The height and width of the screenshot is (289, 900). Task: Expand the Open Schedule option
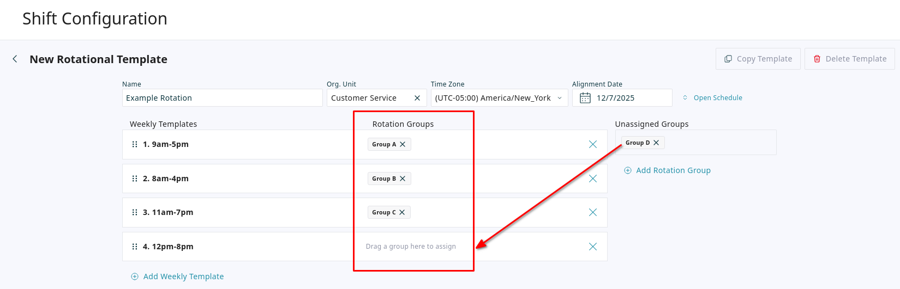tap(712, 98)
